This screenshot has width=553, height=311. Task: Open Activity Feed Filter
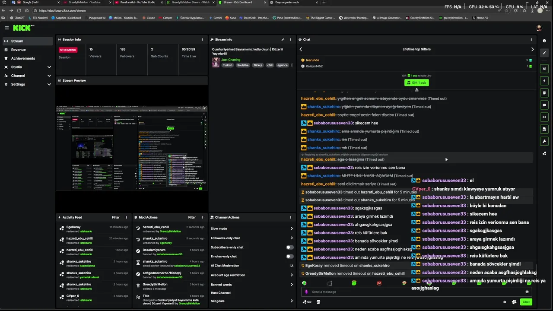[x=116, y=217]
